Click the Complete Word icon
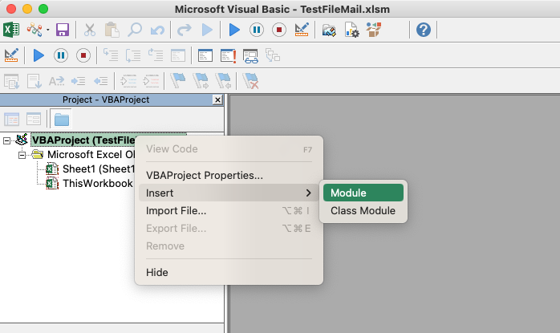Screen dimensions: 560x333 click(56, 82)
